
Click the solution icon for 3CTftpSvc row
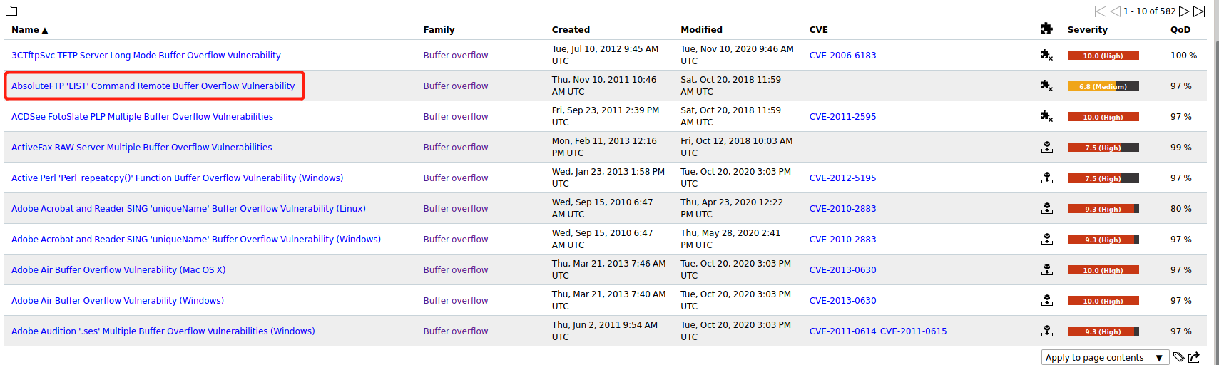click(1046, 55)
